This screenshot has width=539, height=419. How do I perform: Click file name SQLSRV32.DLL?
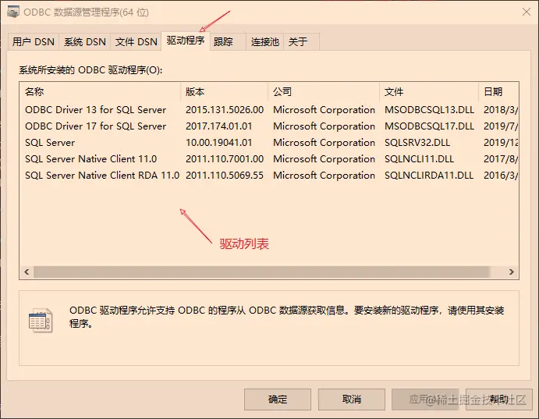click(x=417, y=143)
